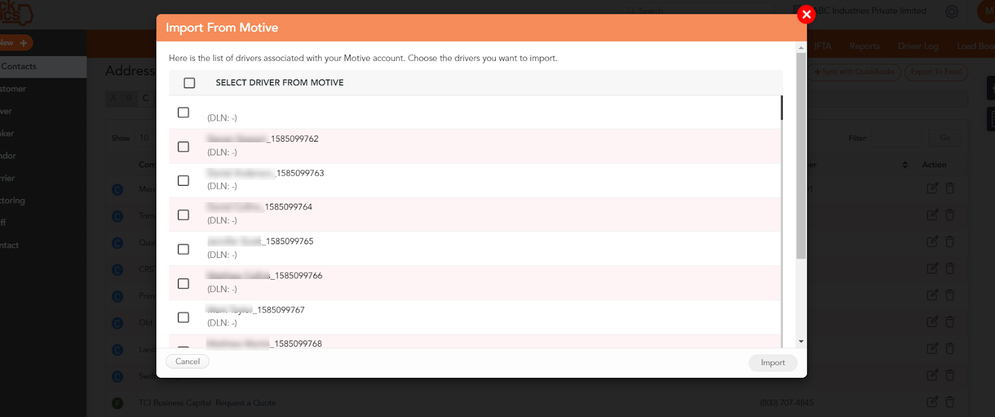
Task: Close the Import From Motive dialog
Action: 806,14
